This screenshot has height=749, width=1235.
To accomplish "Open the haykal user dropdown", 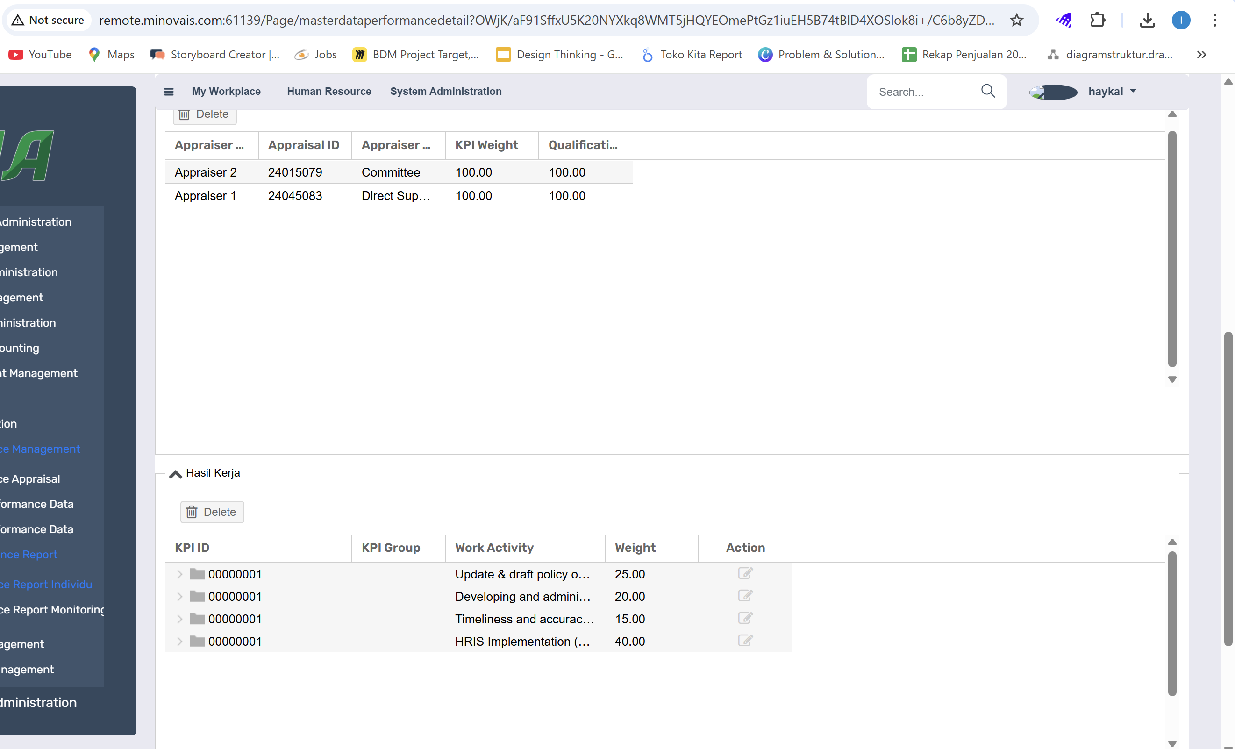I will (1111, 92).
